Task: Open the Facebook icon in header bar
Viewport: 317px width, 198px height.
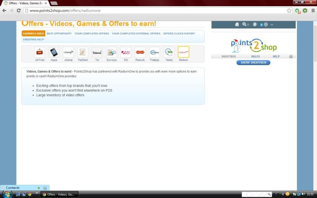Action: point(255,24)
